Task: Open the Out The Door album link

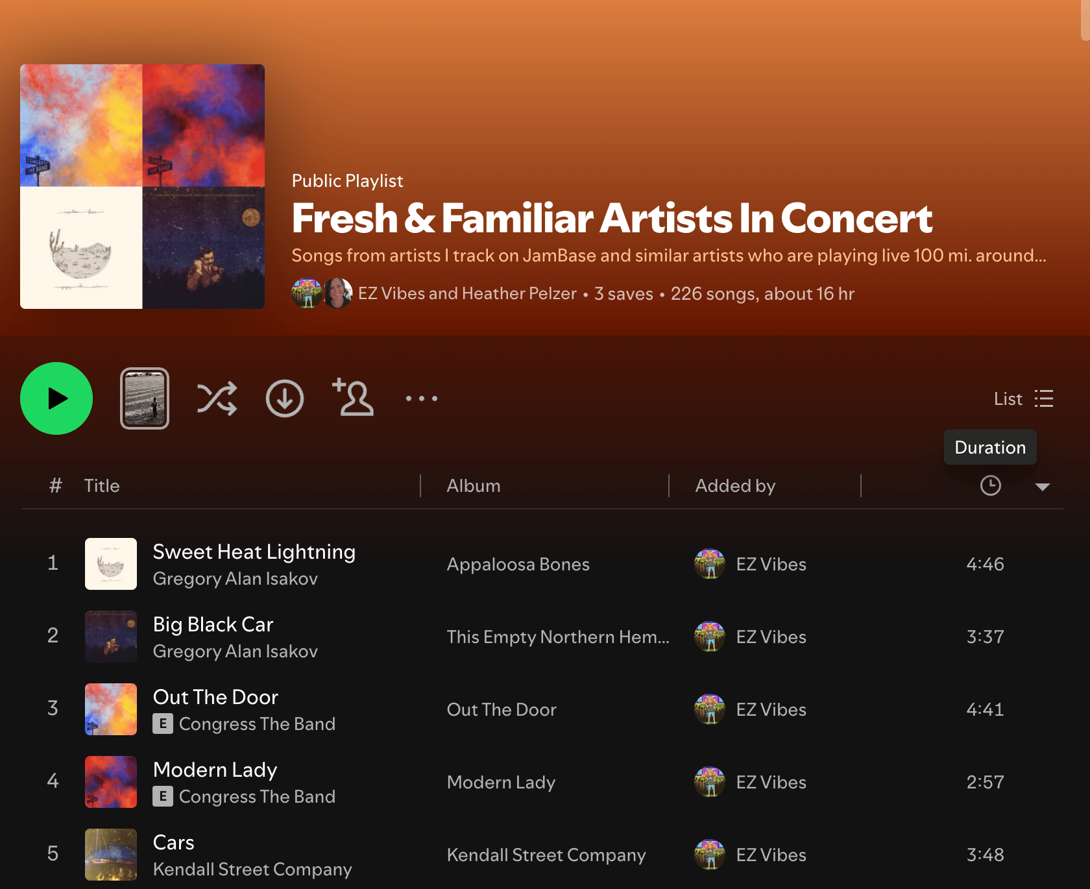Action: [502, 710]
